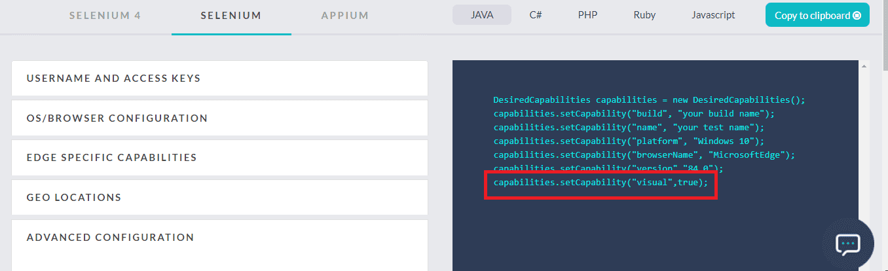This screenshot has height=271, width=888.
Task: Click the scrollbar up arrow of code panel
Action: (x=864, y=66)
